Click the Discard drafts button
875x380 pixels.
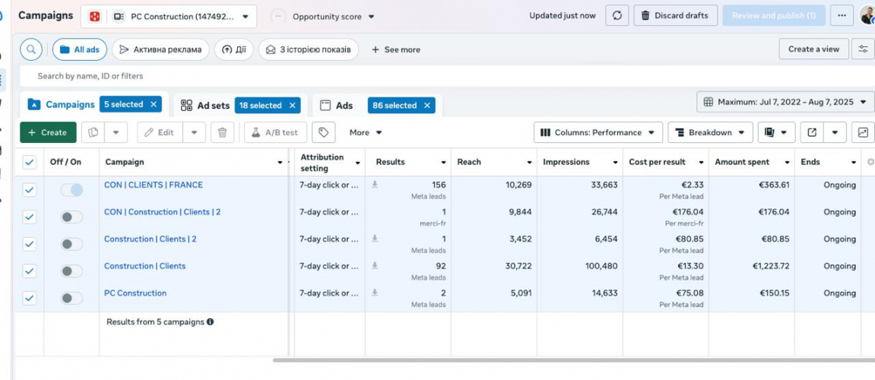click(675, 16)
